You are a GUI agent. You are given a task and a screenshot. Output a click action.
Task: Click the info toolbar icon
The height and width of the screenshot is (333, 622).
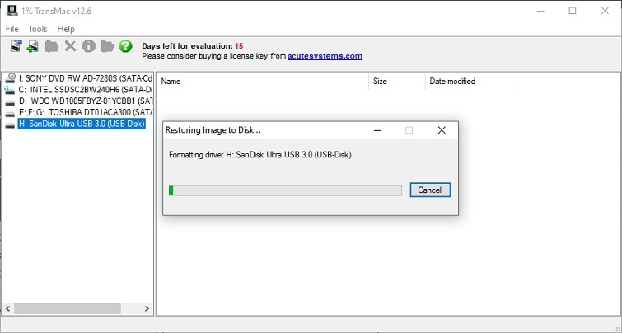88,46
